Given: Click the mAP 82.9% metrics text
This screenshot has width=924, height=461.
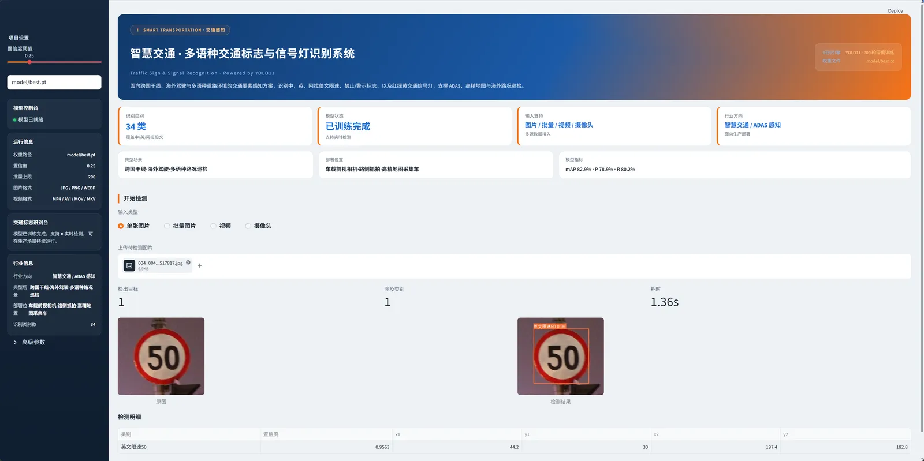Looking at the screenshot, I should point(600,170).
